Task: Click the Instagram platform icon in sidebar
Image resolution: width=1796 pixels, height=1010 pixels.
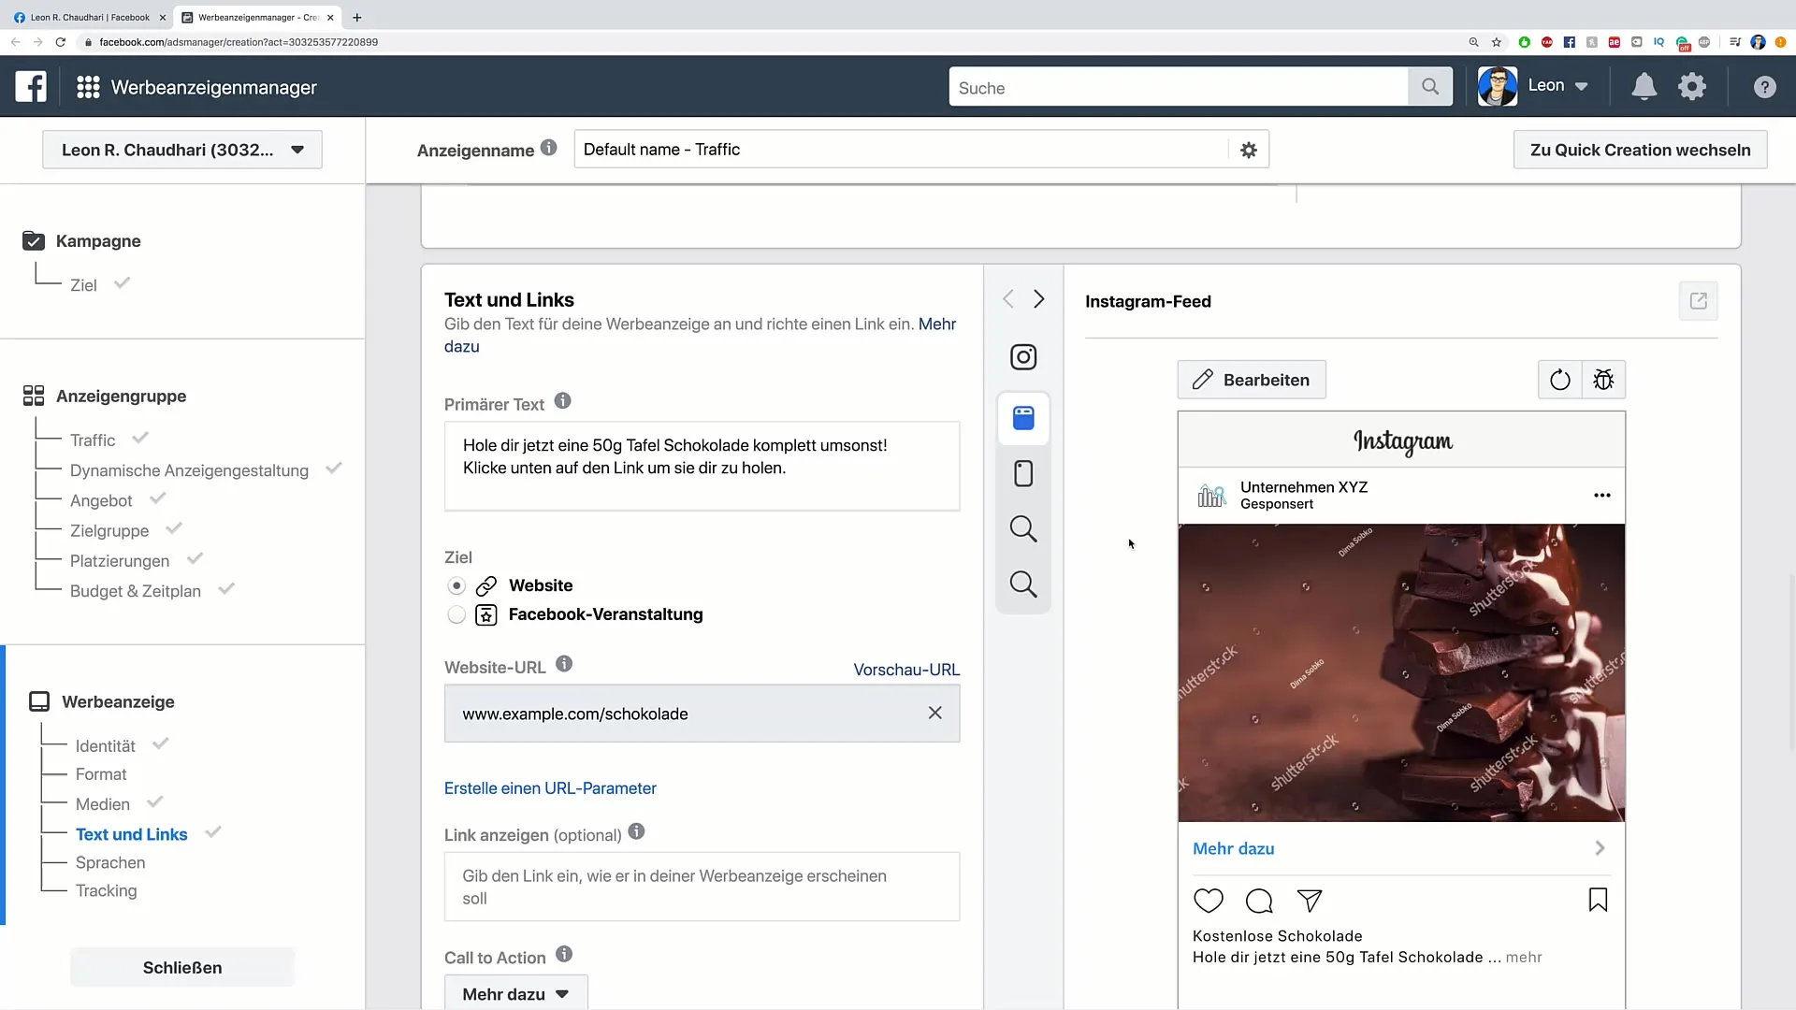Action: point(1024,357)
